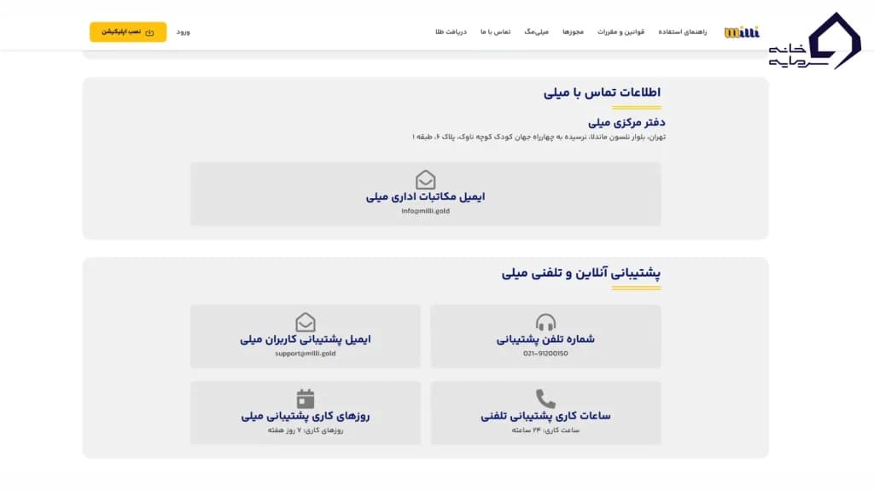The width and height of the screenshot is (874, 492).
Task: Click the yellow نصب اپلیکیشن button
Action: tap(126, 32)
